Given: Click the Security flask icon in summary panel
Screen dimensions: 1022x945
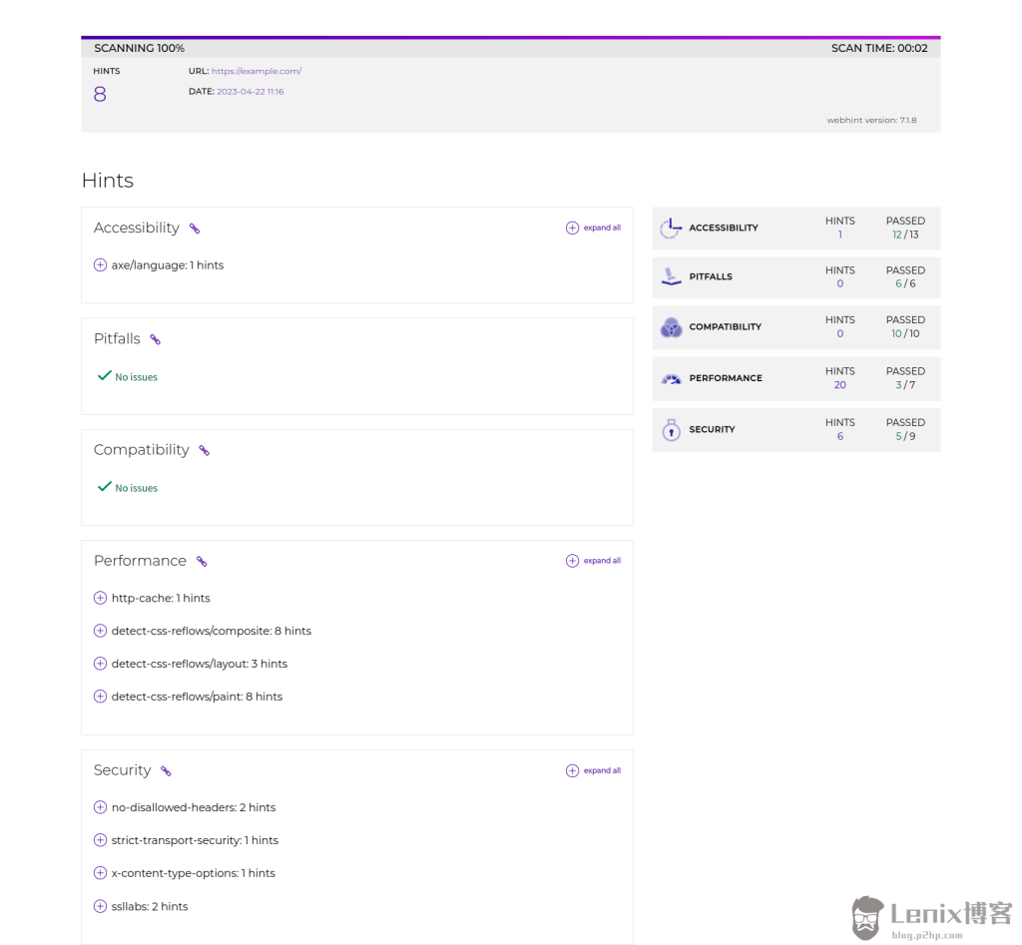Looking at the screenshot, I should (x=670, y=429).
